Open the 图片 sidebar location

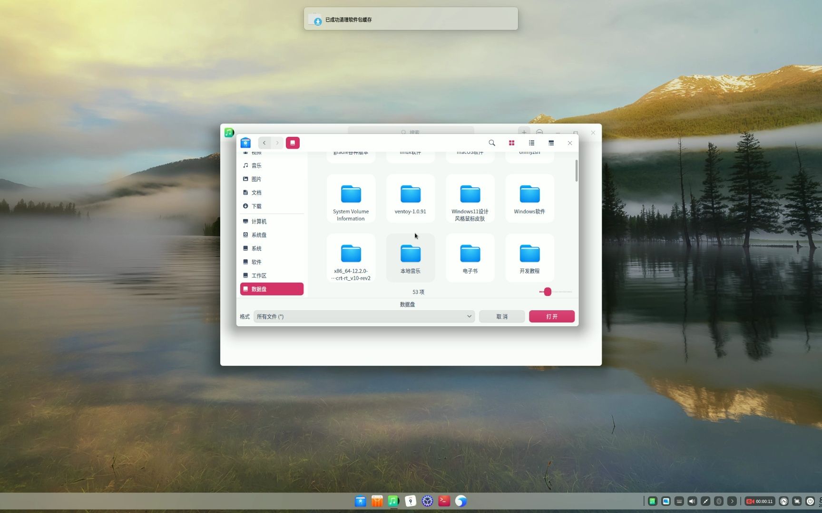click(256, 179)
